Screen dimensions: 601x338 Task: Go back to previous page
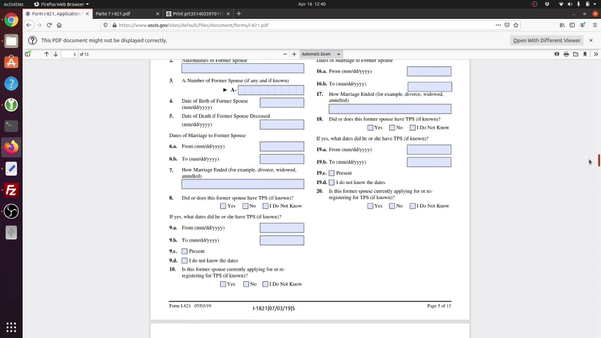(x=29, y=25)
